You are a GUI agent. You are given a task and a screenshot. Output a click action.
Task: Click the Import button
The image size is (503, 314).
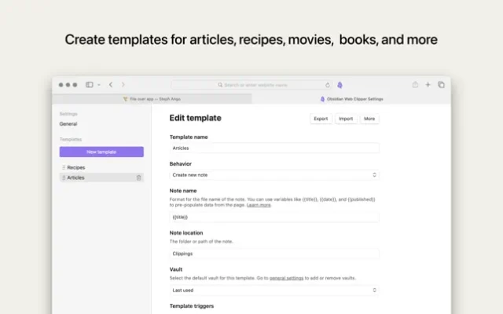pyautogui.click(x=345, y=119)
